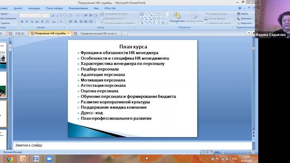Open the Дизайн ribbon tab
This screenshot has height=163, width=290.
coord(18,8)
